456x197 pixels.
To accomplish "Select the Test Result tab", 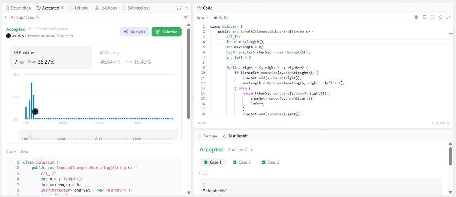I will pyautogui.click(x=235, y=136).
